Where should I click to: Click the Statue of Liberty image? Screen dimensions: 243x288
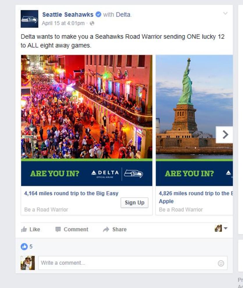(x=194, y=107)
